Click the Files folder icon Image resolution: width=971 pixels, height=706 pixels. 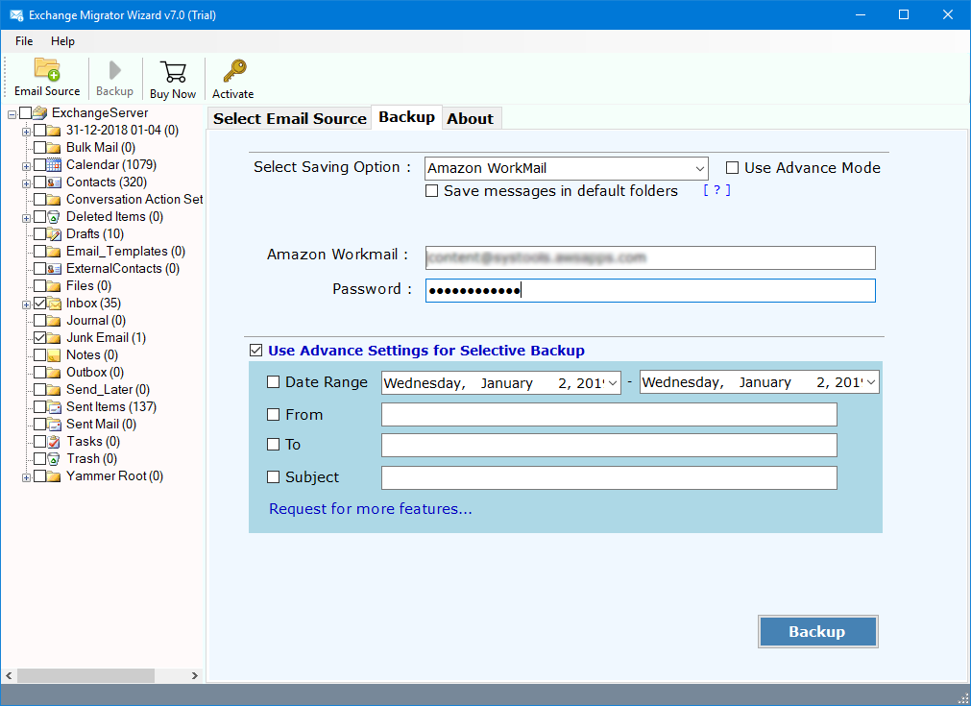click(x=54, y=286)
